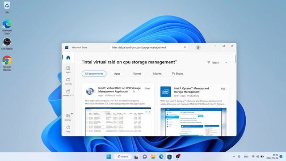The height and width of the screenshot is (161, 286).
Task: Click the taskbar Search box
Action: tap(123, 157)
